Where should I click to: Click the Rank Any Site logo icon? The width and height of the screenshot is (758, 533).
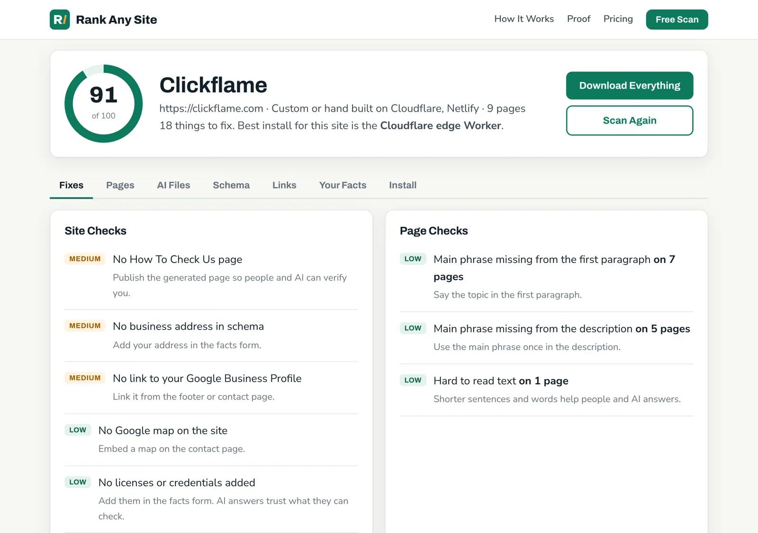[60, 19]
